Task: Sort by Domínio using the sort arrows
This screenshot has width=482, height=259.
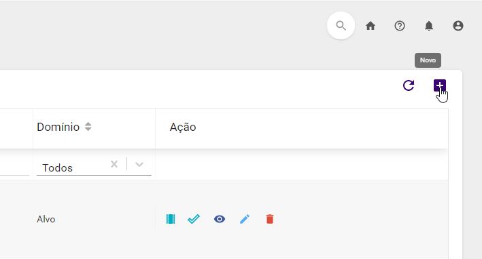Action: pyautogui.click(x=88, y=127)
